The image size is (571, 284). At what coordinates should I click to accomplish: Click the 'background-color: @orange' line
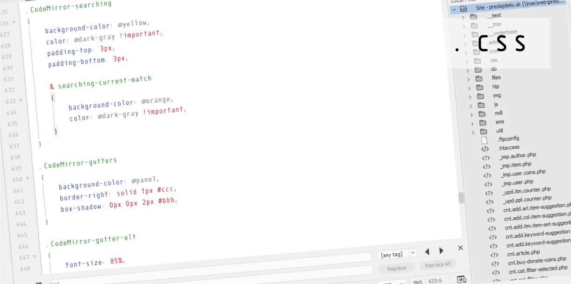point(121,104)
